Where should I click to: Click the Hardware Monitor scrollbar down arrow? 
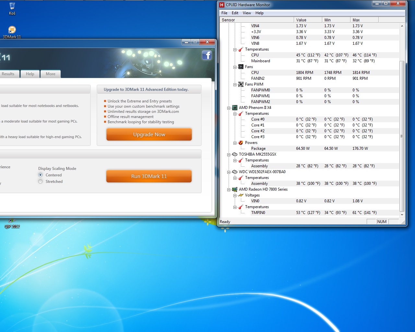coord(402,215)
